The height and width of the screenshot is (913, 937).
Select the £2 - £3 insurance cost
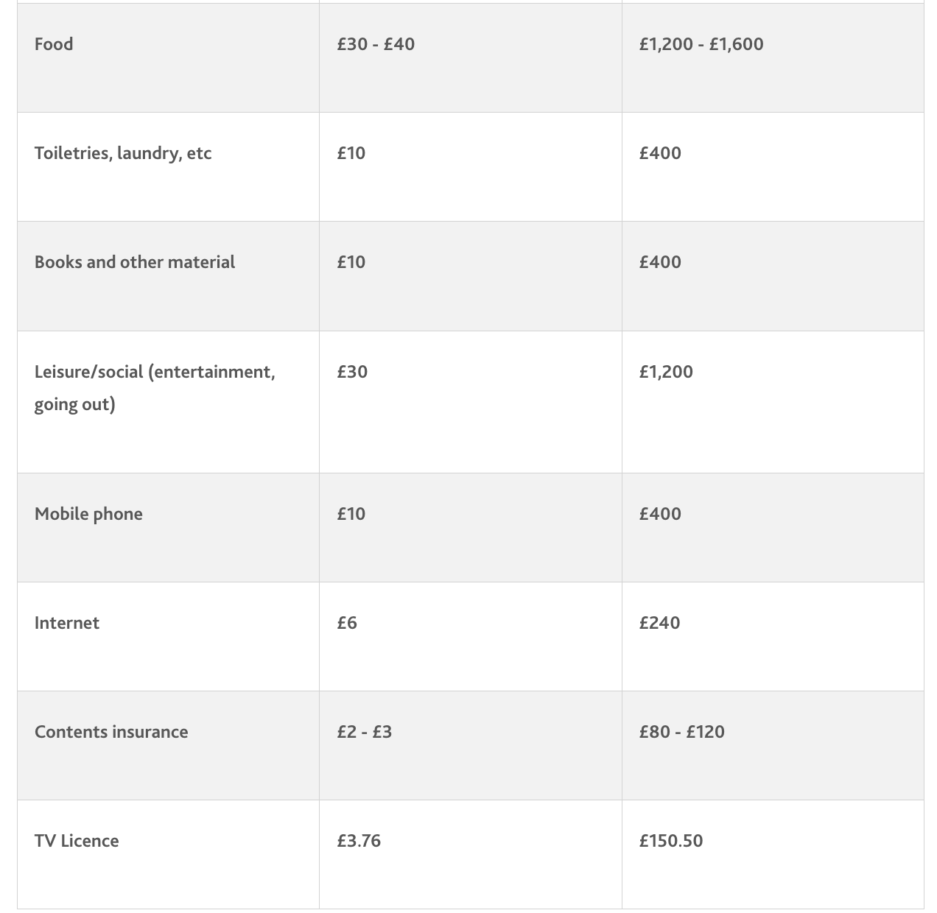point(365,732)
